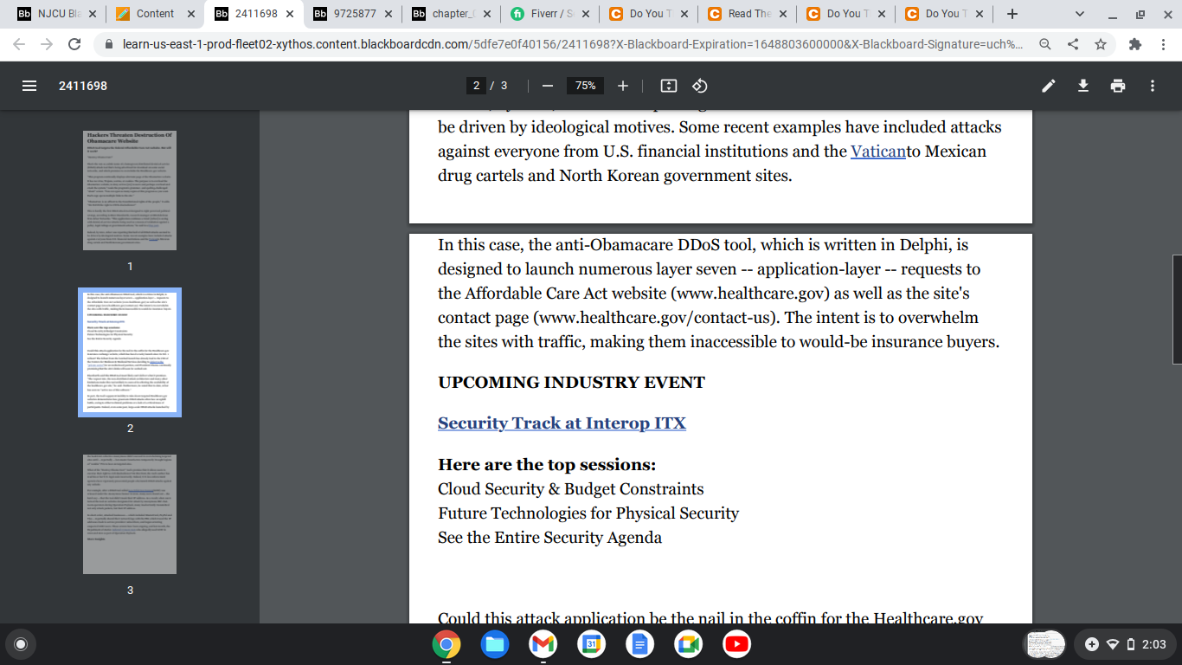Zoom in on the PDF
The height and width of the screenshot is (665, 1182).
tap(623, 86)
